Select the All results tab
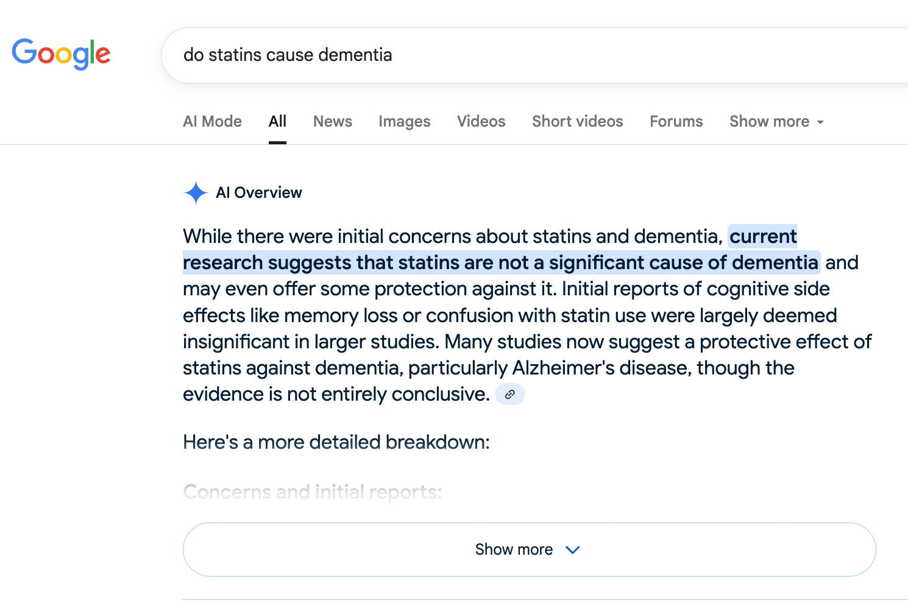Viewport: 908px width, 604px height. point(277,122)
